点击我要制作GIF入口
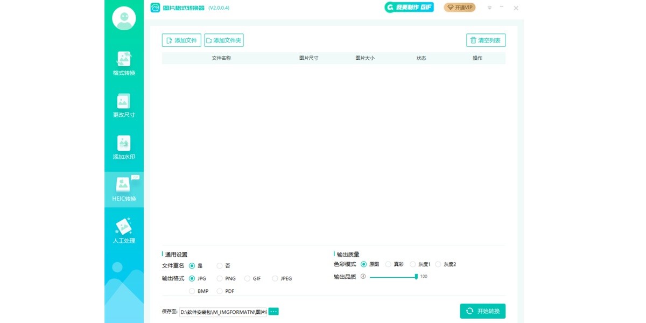The width and height of the screenshot is (646, 323). coord(409,8)
